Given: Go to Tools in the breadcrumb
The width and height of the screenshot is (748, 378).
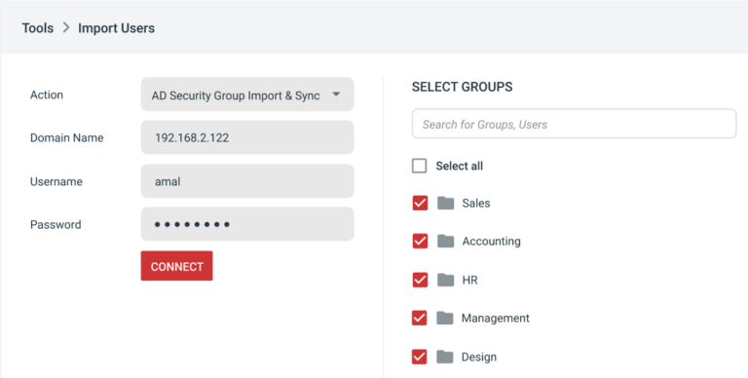Looking at the screenshot, I should [38, 28].
